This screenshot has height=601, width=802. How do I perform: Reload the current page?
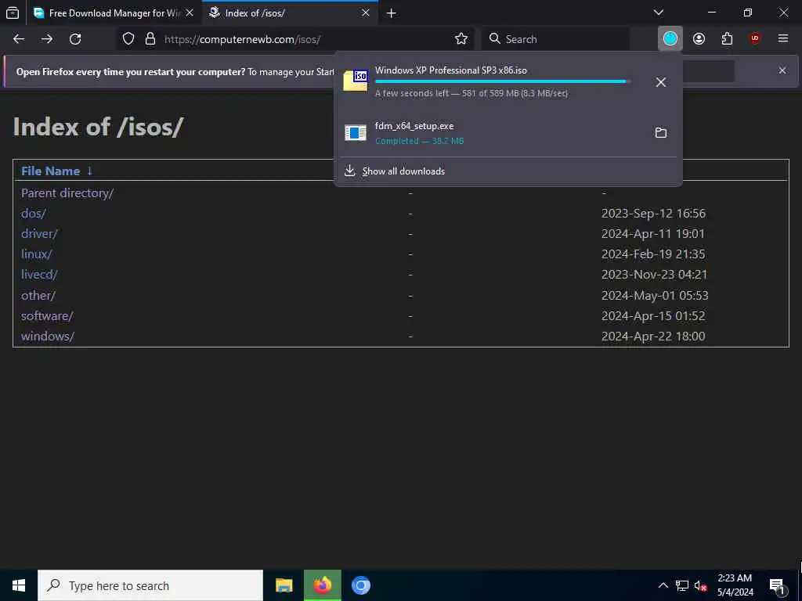75,39
